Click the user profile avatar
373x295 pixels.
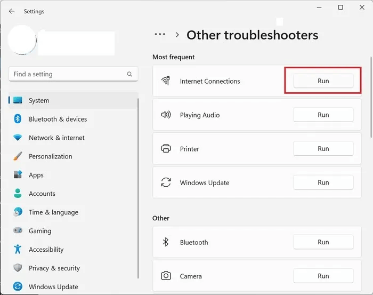(22, 40)
